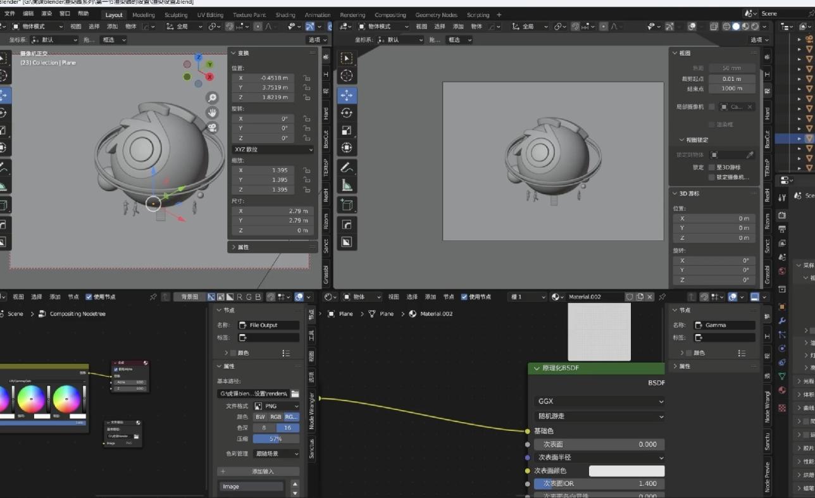Click the camera view gizmo icon
The height and width of the screenshot is (498, 815).
(x=212, y=127)
